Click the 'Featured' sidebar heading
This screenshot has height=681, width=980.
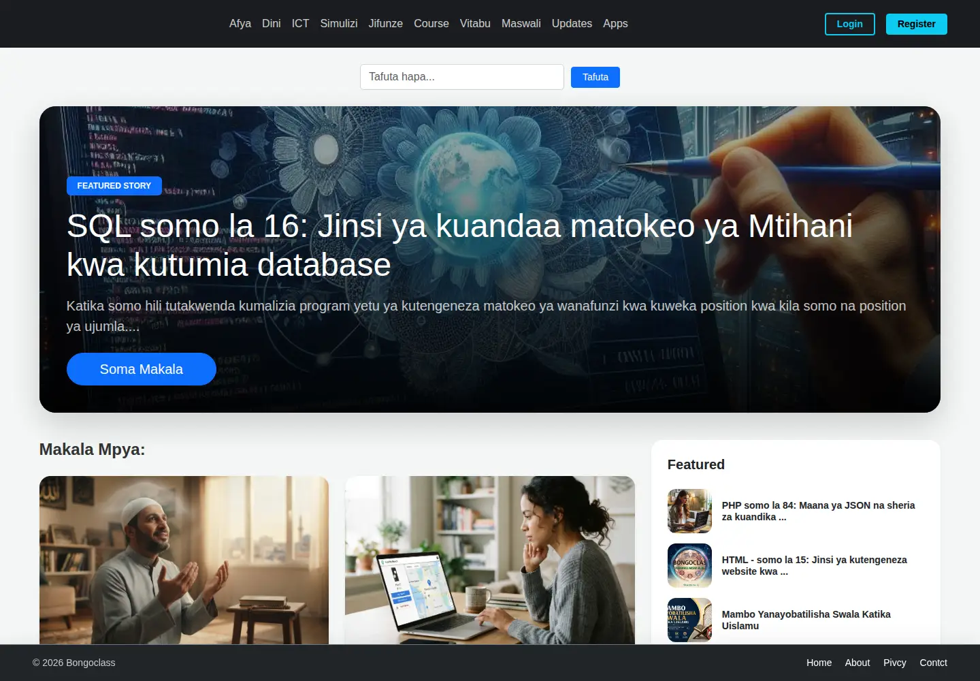pyautogui.click(x=696, y=464)
